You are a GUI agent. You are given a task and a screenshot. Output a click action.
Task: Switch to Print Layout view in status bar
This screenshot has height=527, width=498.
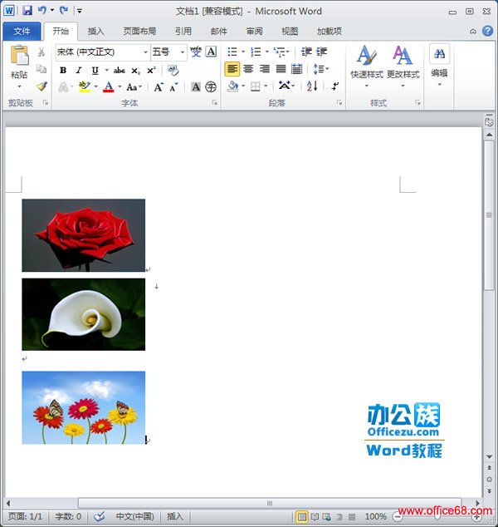301,516
